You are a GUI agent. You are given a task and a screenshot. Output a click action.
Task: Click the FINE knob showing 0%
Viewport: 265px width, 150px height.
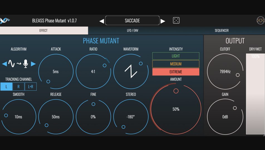point(93,117)
